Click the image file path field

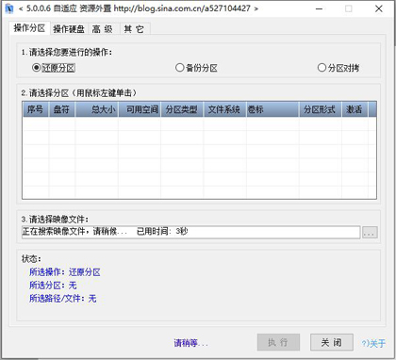click(x=191, y=232)
